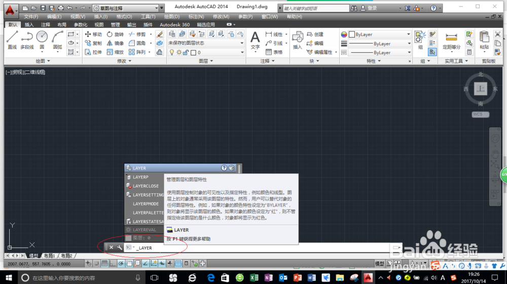Click the Array (阵列) tool
Viewport: 507px width, 284px height.
pos(137,52)
